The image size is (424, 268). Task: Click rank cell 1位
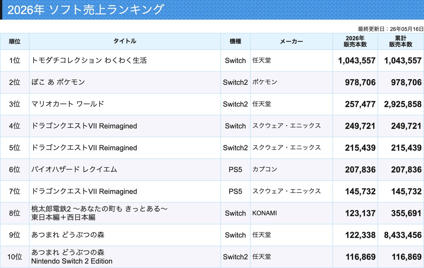15,60
